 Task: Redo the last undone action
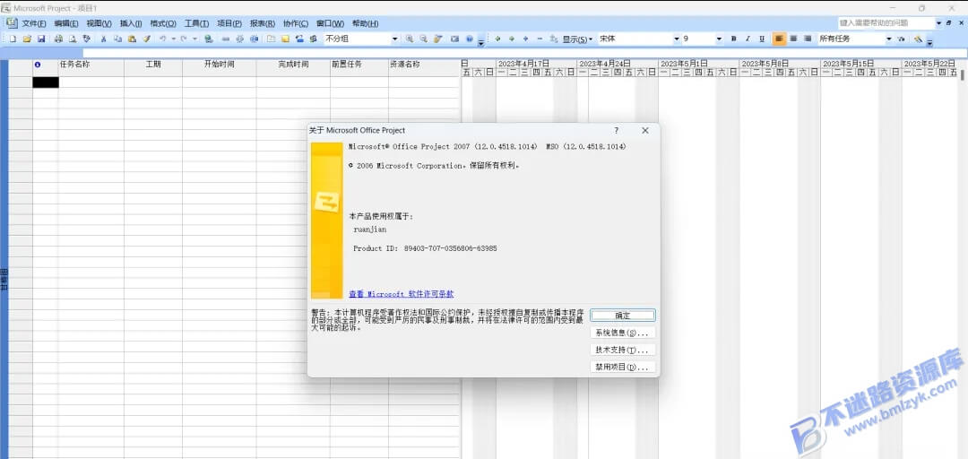[x=184, y=39]
